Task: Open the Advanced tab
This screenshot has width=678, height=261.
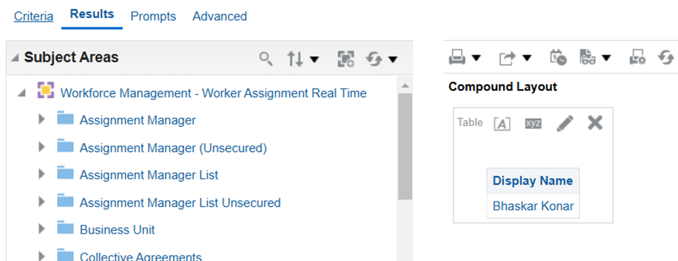Action: coord(220,17)
